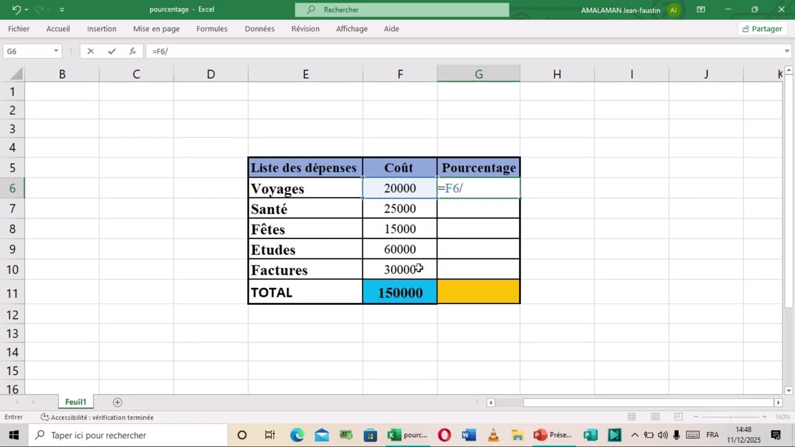This screenshot has height=447, width=795.
Task: Launch VLC media player from taskbar
Action: [493, 435]
